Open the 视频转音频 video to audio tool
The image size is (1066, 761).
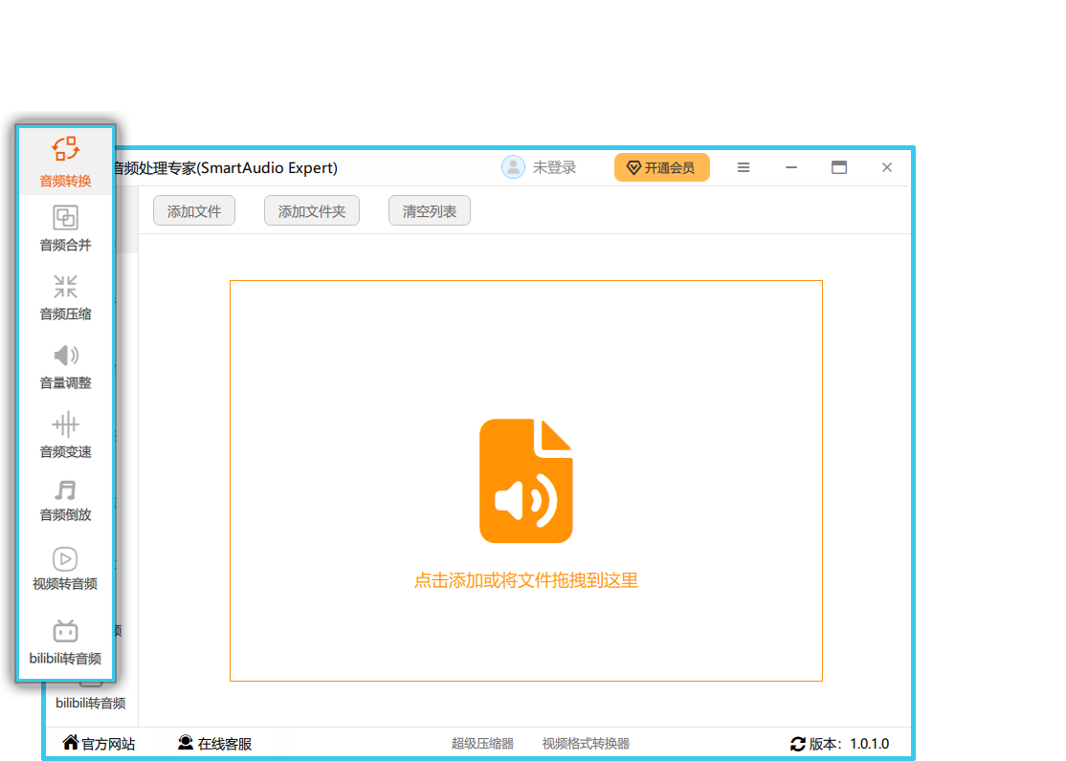pos(65,559)
